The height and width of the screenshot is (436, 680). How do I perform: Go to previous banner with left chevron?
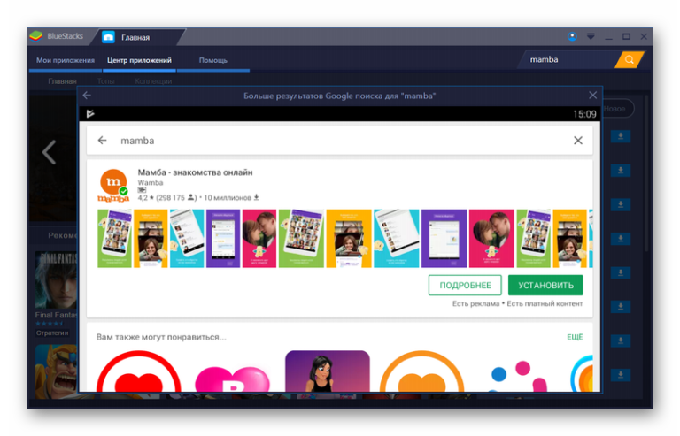(x=49, y=152)
